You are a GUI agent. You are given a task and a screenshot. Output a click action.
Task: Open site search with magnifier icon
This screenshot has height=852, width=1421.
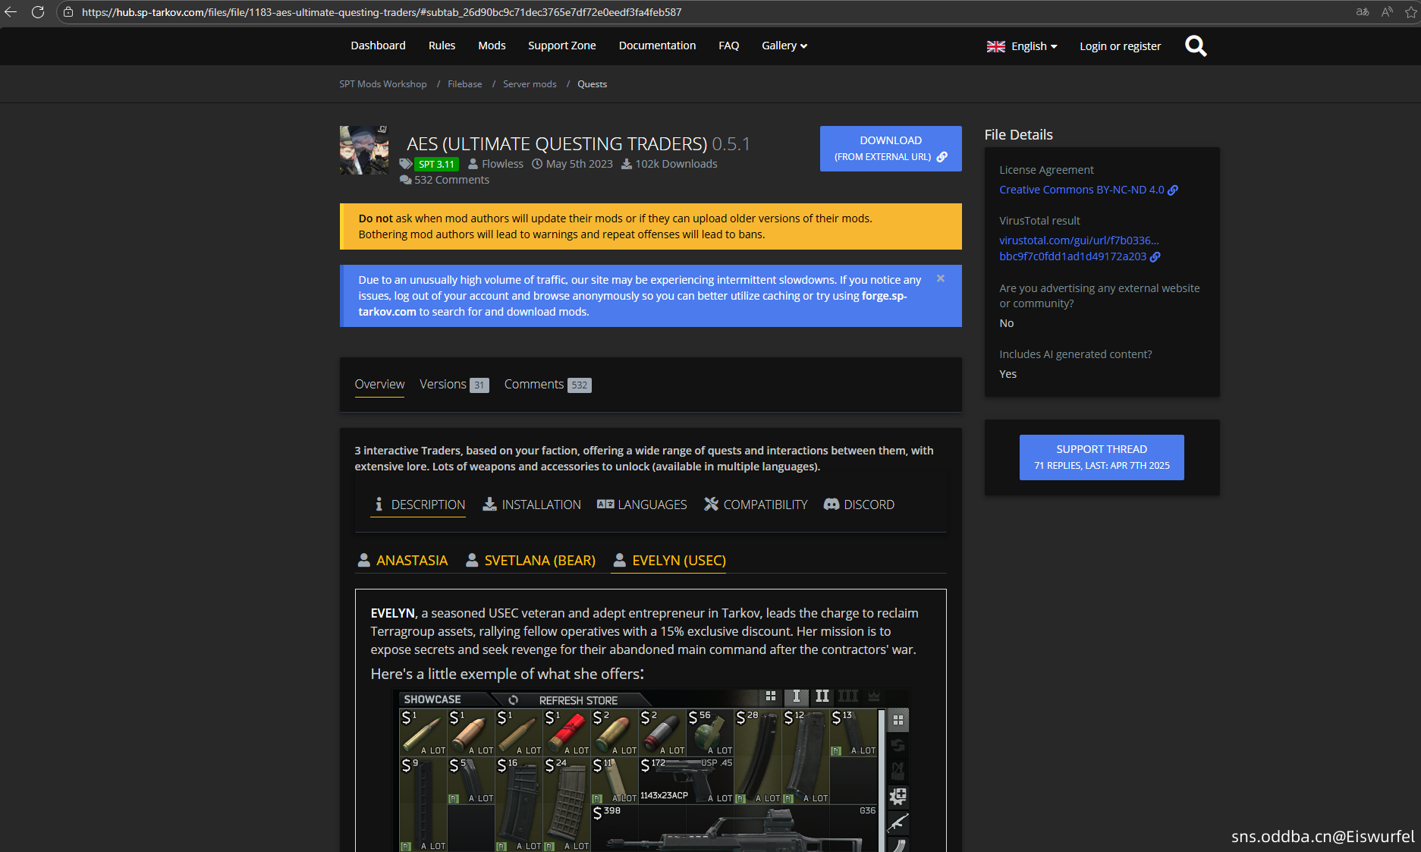[x=1196, y=46]
